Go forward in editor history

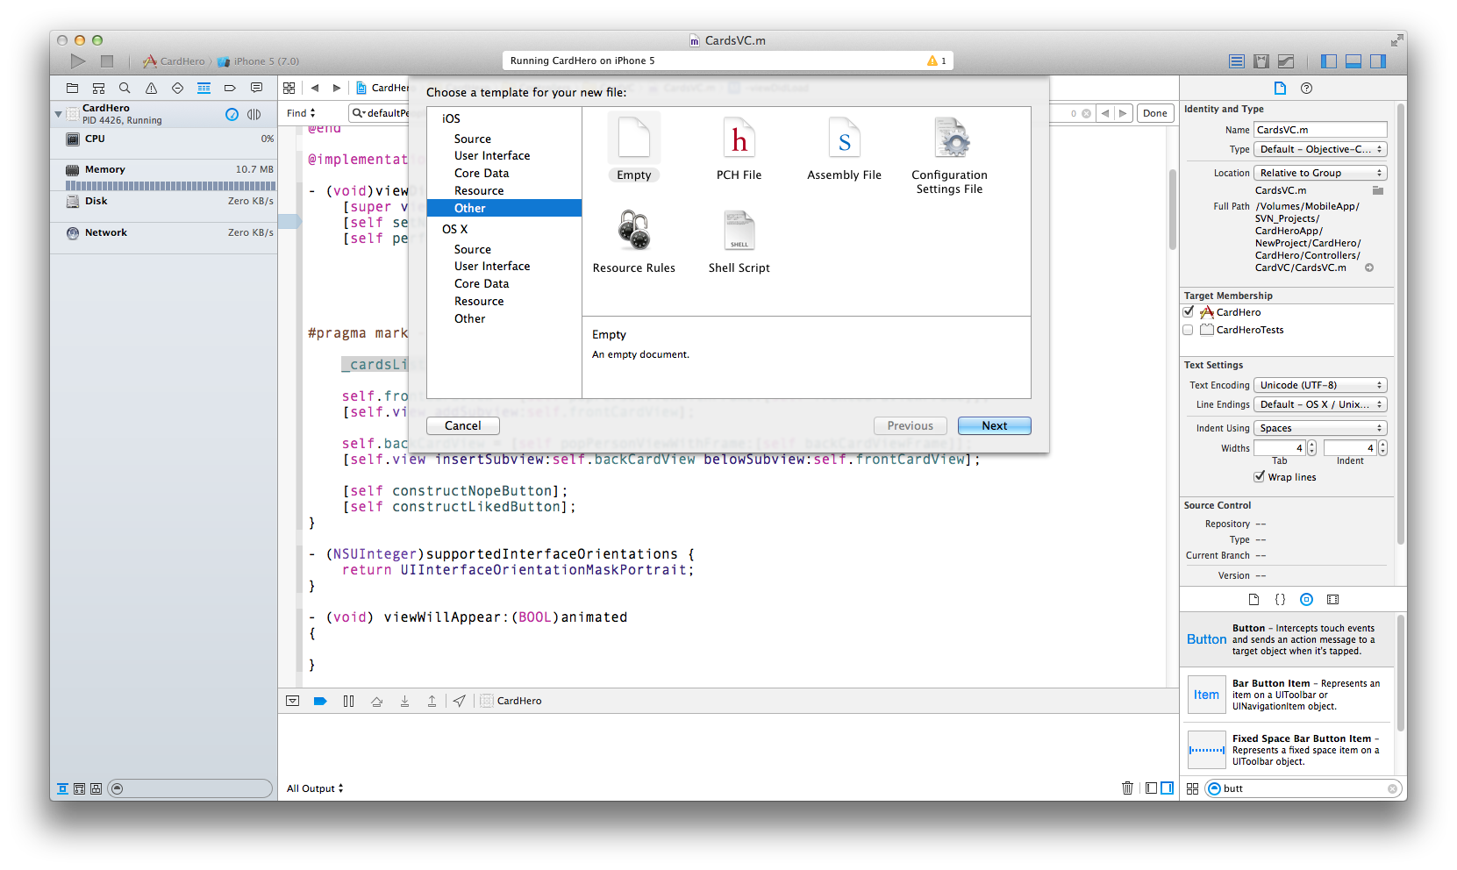click(336, 88)
